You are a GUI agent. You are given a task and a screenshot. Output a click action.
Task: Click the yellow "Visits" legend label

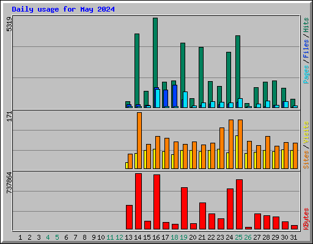[x=306, y=132]
